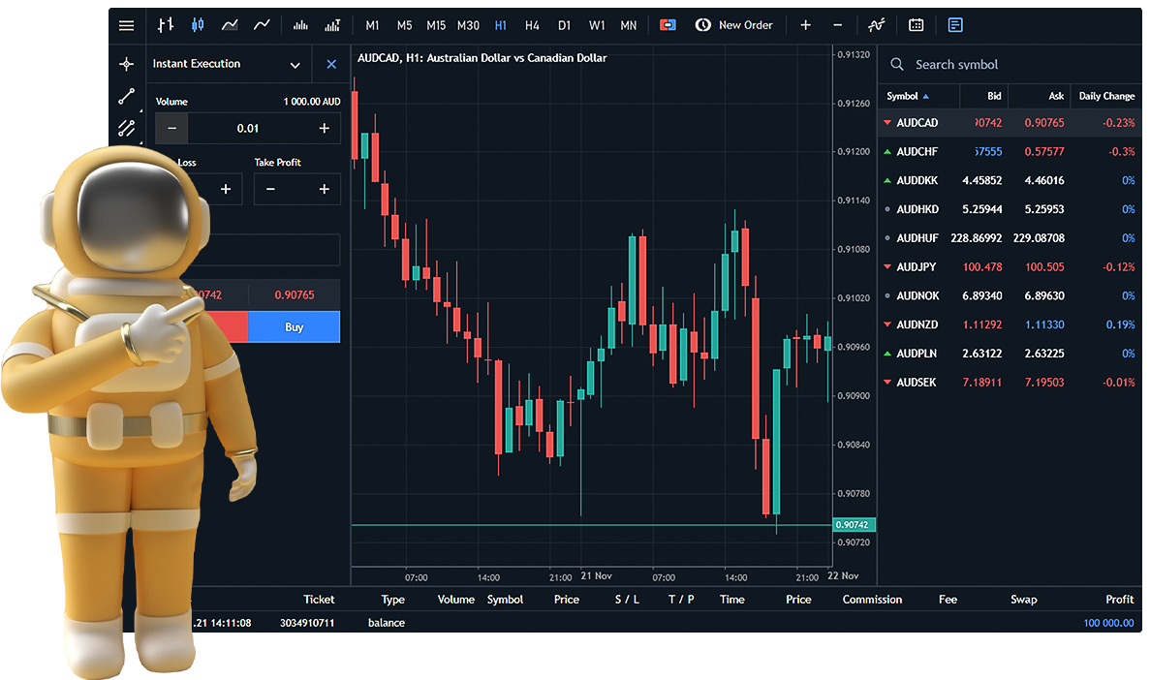Expand the Instant Execution dropdown
This screenshot has width=1150, height=680.
click(295, 65)
